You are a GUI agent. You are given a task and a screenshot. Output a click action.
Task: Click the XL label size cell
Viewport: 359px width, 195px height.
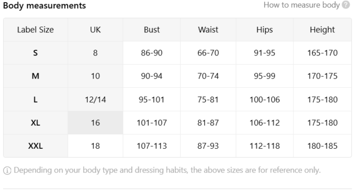click(x=35, y=123)
